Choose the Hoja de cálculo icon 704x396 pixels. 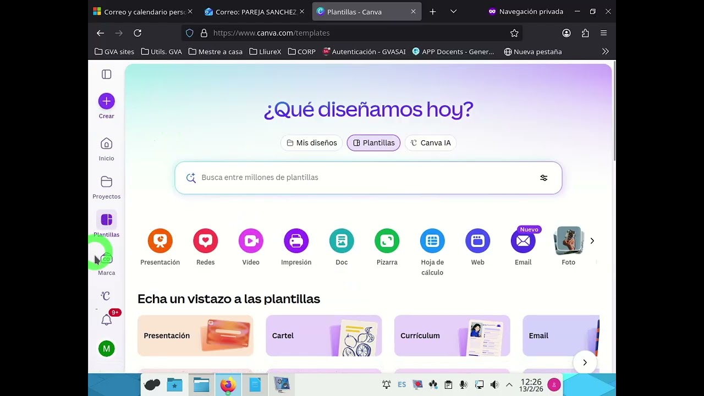432,241
